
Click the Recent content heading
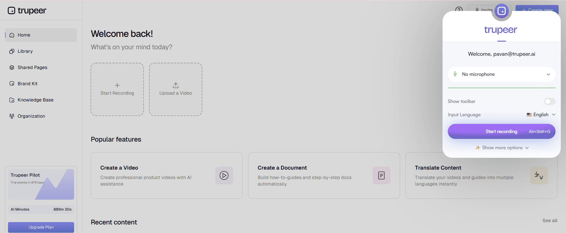[x=114, y=222]
